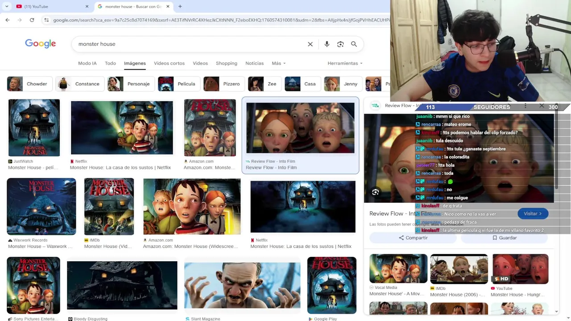Expand the Más dropdown
Image resolution: width=571 pixels, height=321 pixels.
(x=279, y=63)
